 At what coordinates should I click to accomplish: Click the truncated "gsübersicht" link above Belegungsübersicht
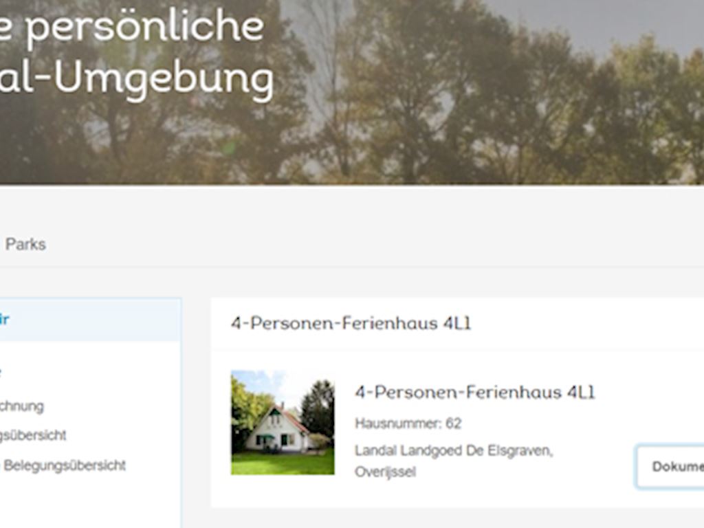pos(33,435)
